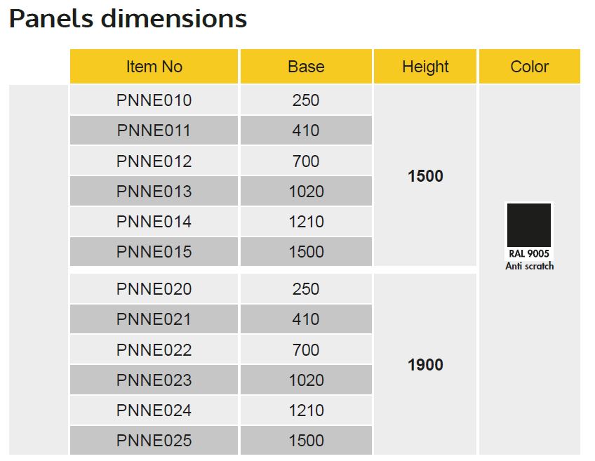Viewport: 595px width, 461px height.
Task: Select item number PNNE021
Action: coord(154,319)
